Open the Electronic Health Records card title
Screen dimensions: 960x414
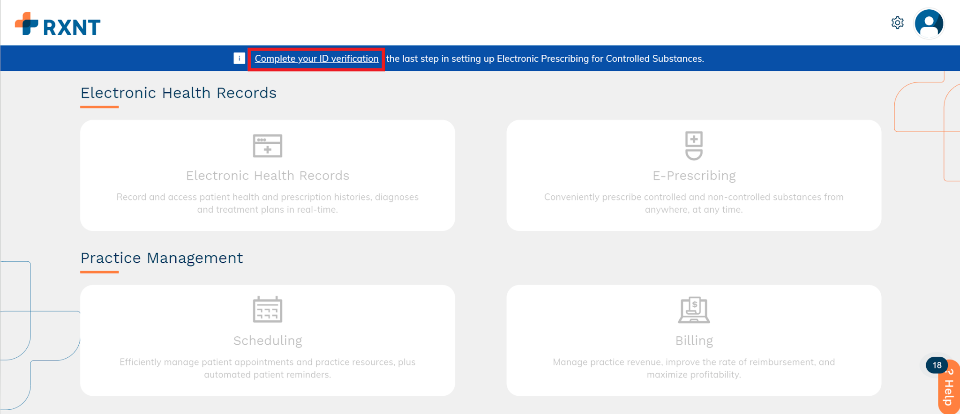point(268,176)
